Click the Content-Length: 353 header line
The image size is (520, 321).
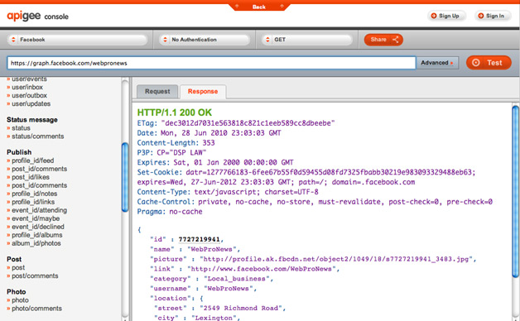coord(176,143)
